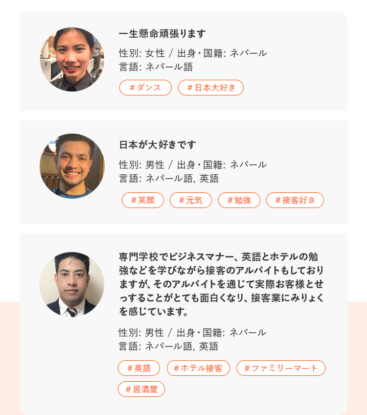
Task: Click second card's 言語: ネパール語, 英語 line
Action: point(169,179)
